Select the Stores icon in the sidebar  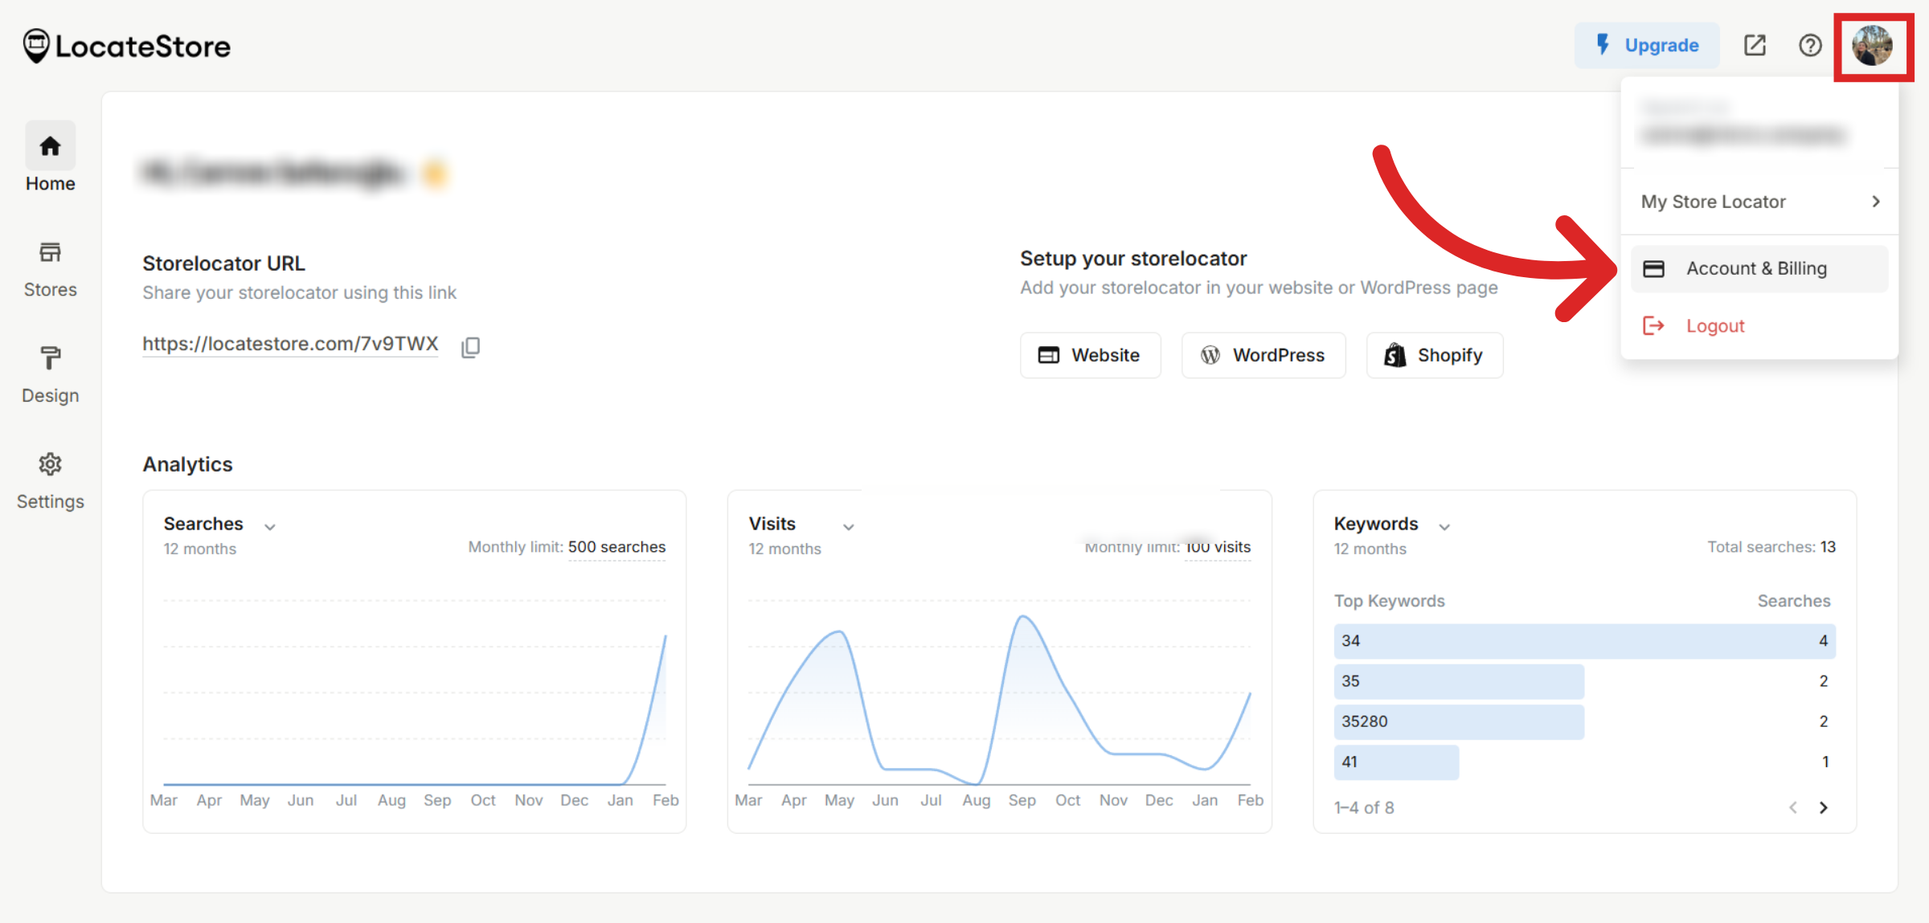[50, 252]
